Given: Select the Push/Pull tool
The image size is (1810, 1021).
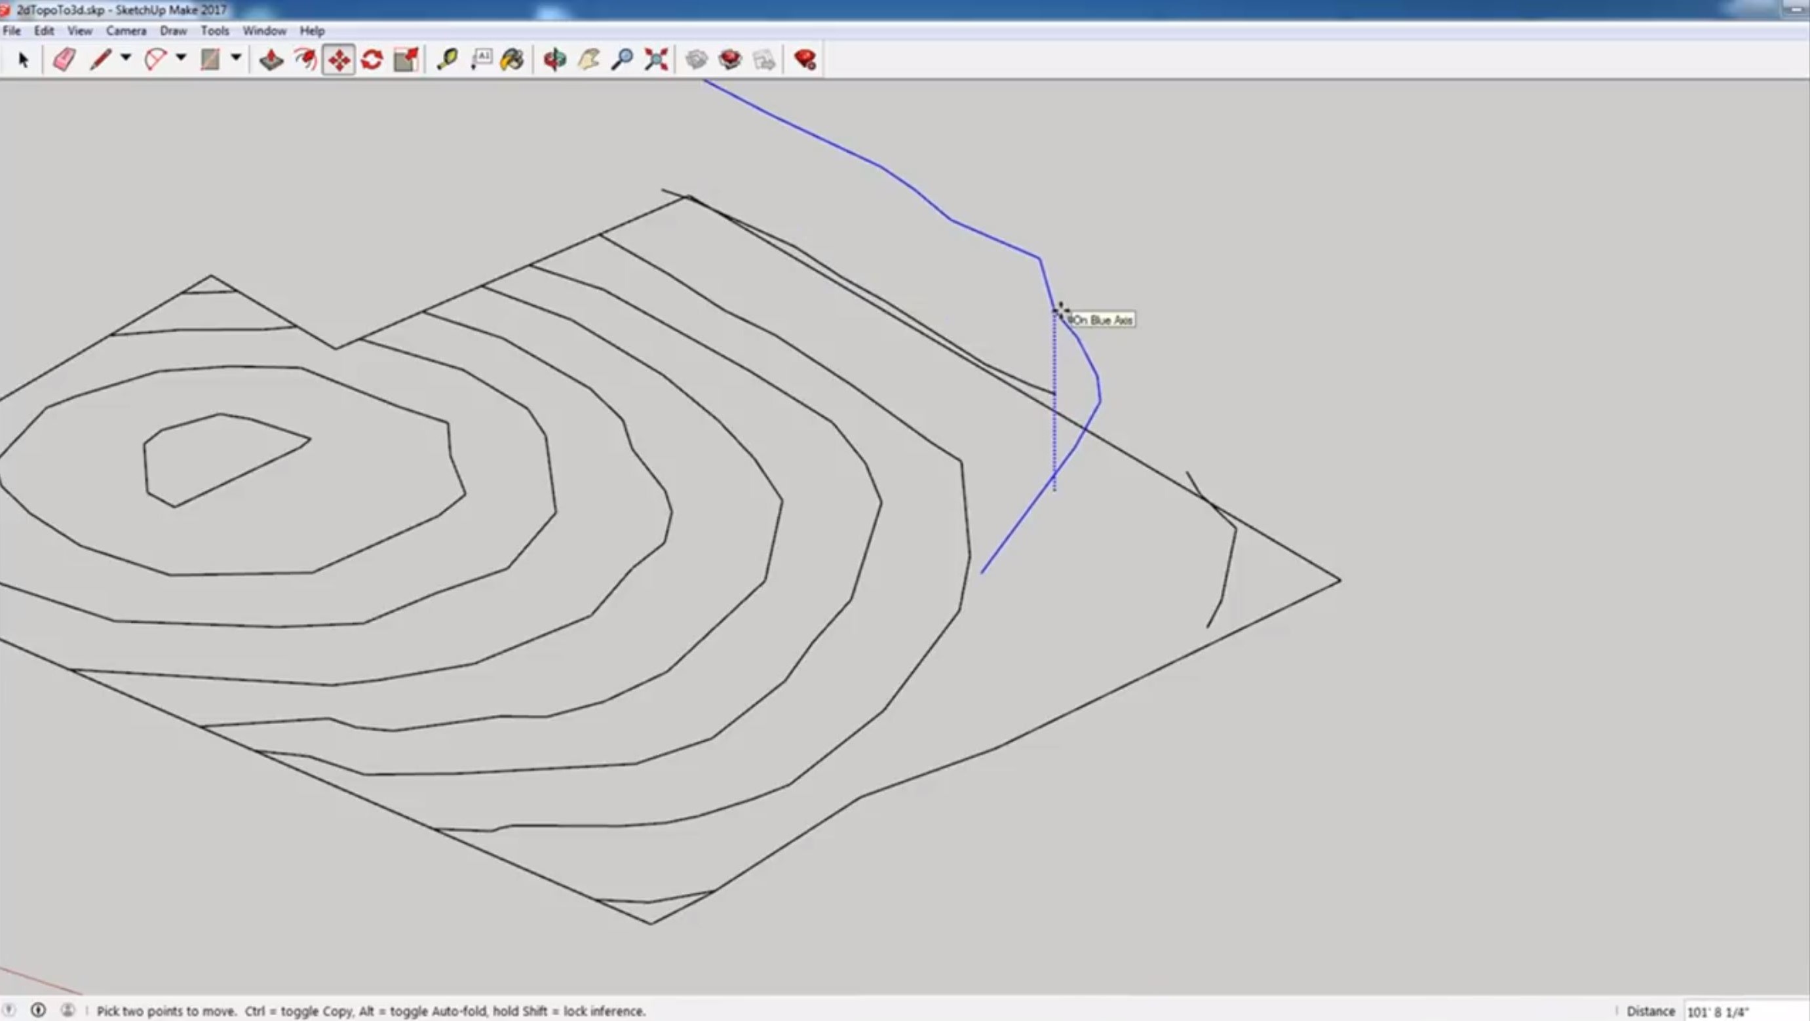Looking at the screenshot, I should click(x=271, y=60).
